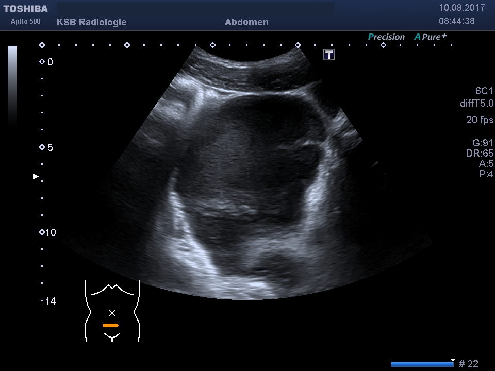Viewport: 495px width, 371px height.
Task: Click the Abdomen preset label
Action: point(246,22)
